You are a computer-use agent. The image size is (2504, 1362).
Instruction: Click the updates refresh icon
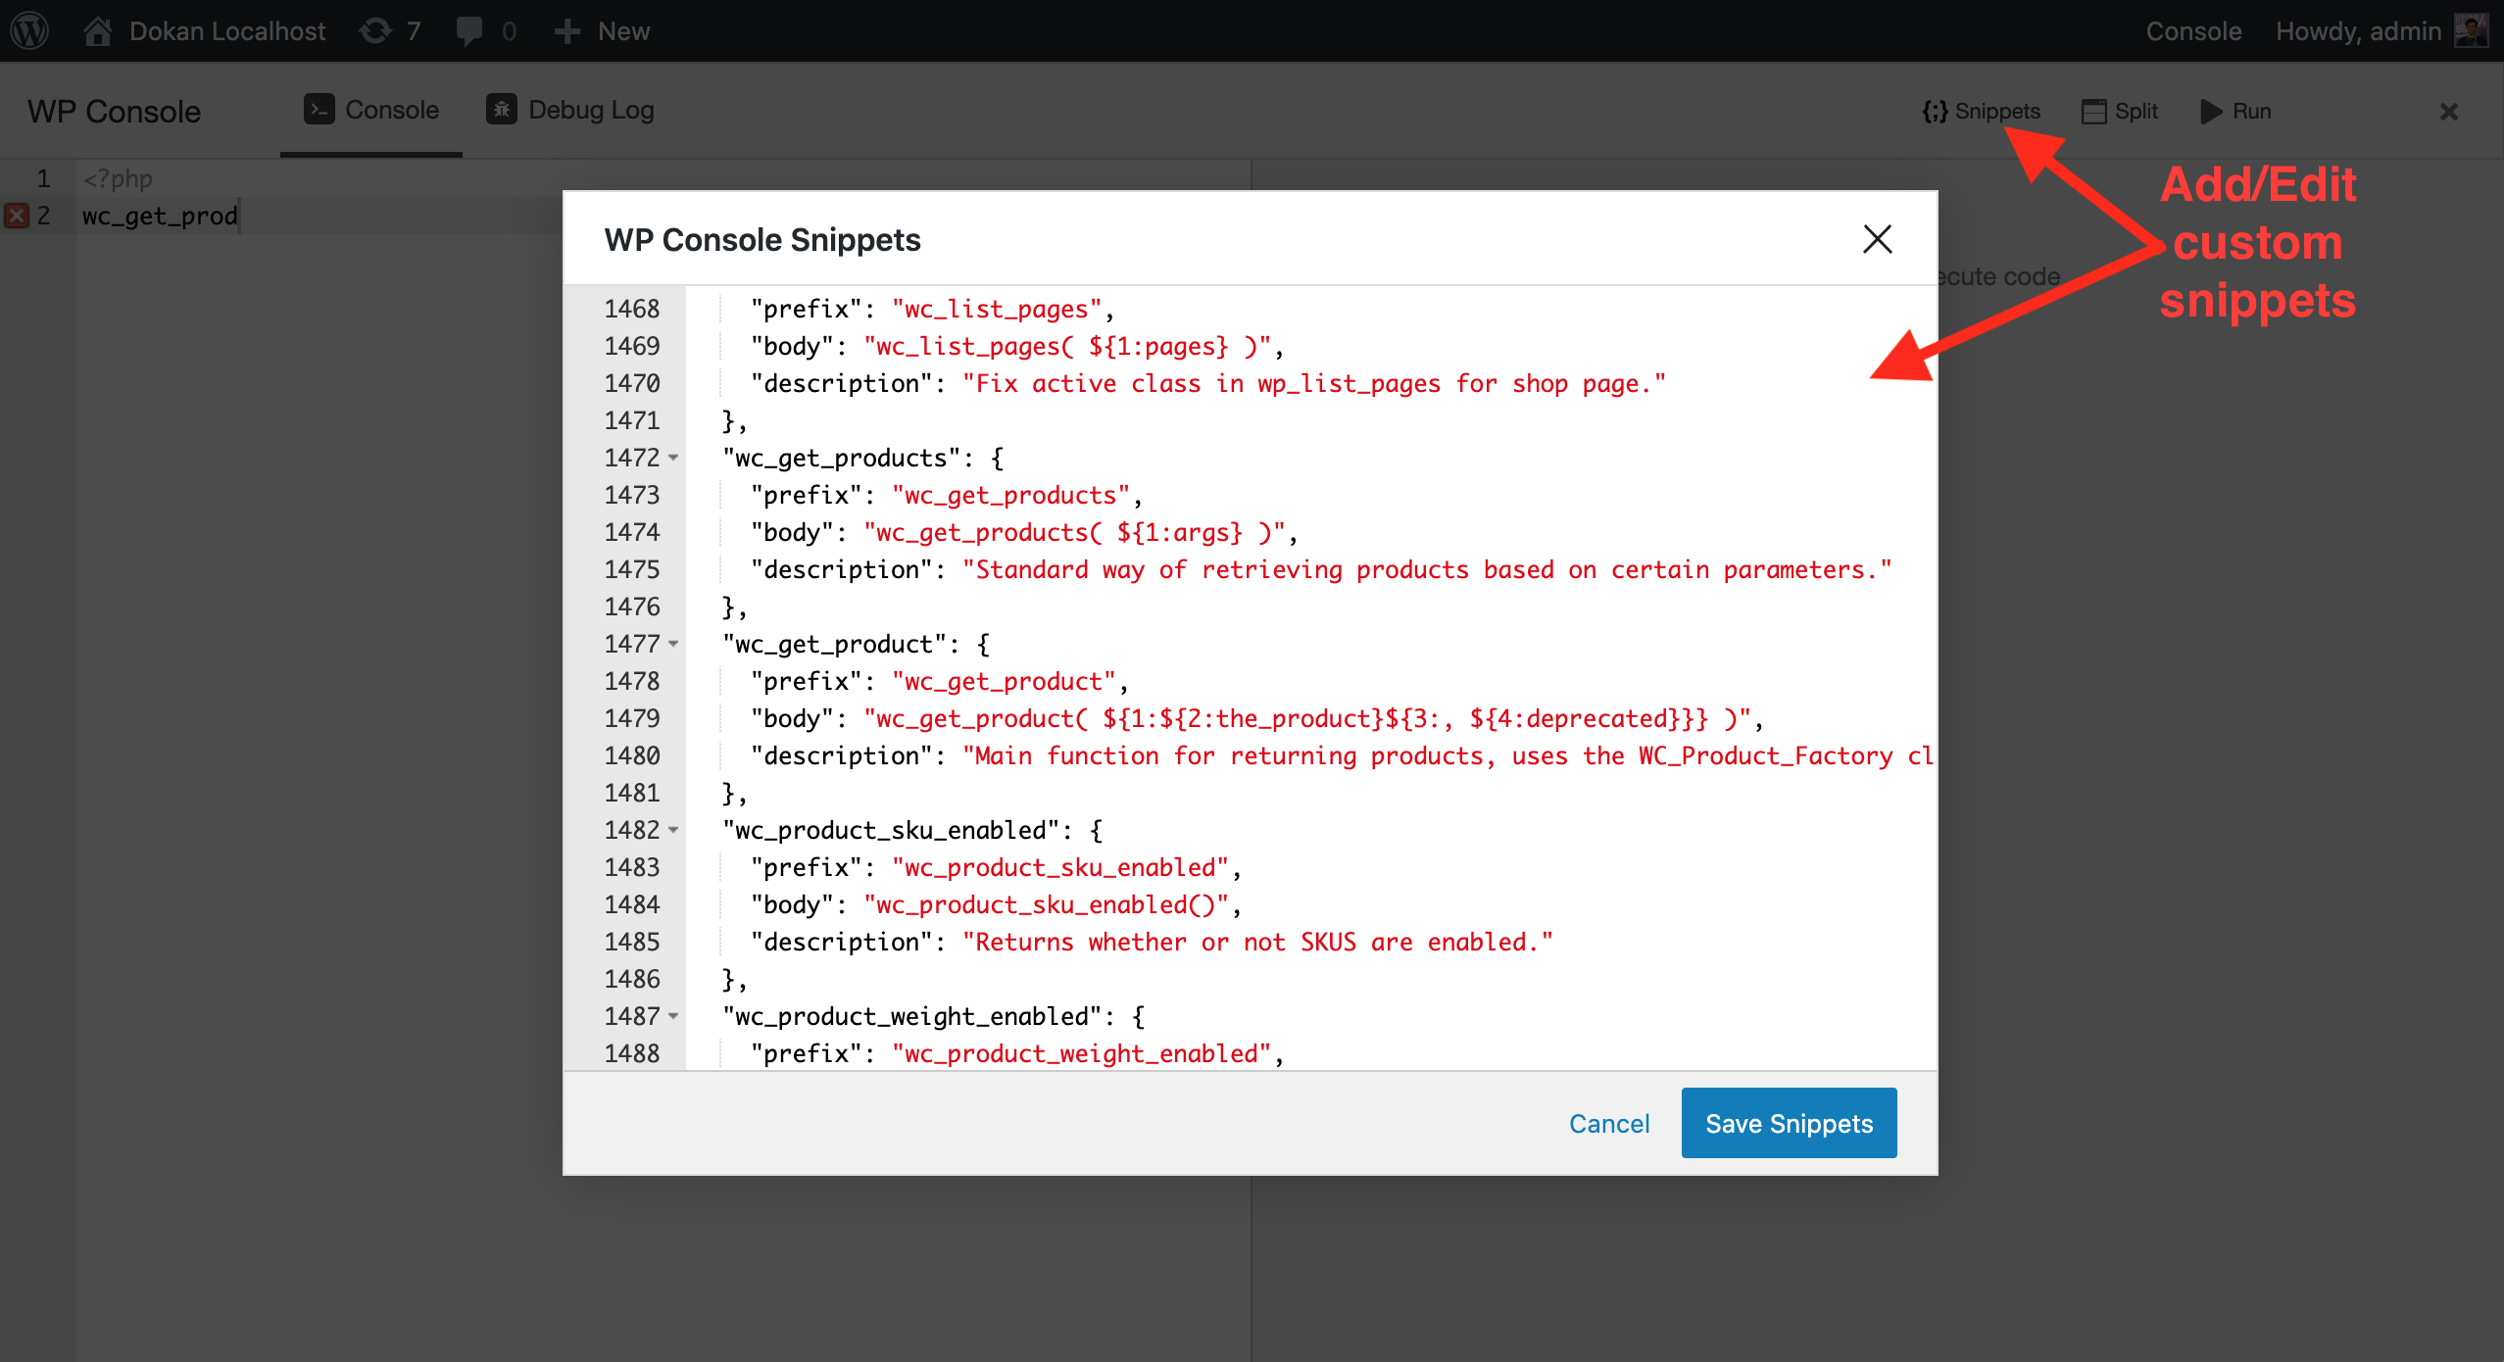tap(374, 30)
